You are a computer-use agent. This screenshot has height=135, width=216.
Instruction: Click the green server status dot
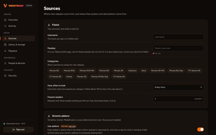click(x=4, y=124)
